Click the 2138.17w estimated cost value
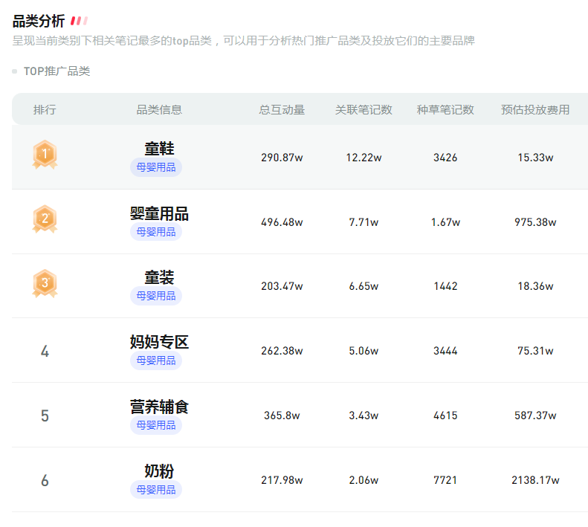Viewport: 588px width, 527px height. (535, 480)
